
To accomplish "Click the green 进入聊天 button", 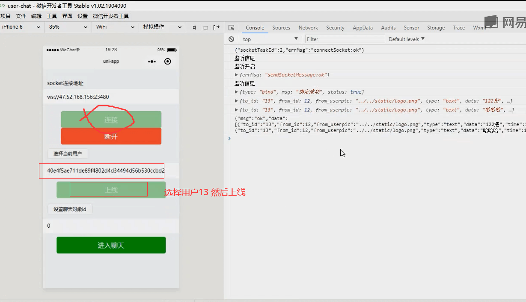I will click(111, 245).
